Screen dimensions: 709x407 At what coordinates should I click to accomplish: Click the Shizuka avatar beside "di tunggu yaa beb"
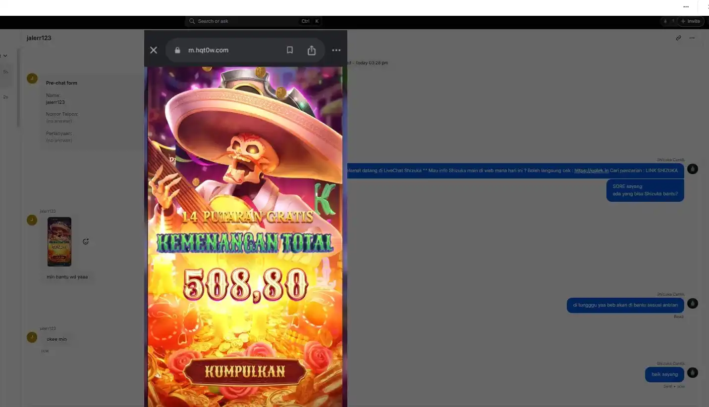pyautogui.click(x=693, y=304)
